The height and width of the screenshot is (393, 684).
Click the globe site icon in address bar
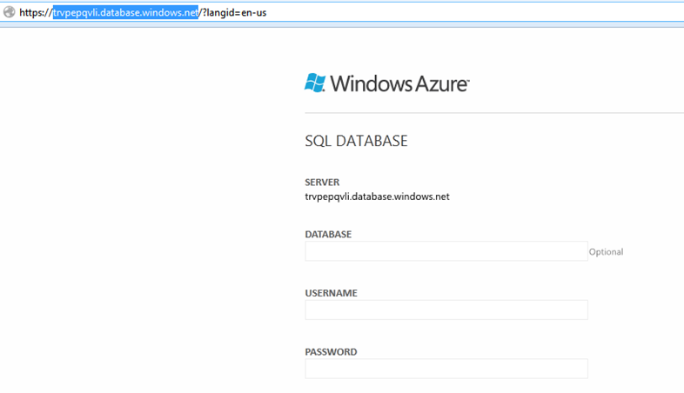tap(10, 12)
